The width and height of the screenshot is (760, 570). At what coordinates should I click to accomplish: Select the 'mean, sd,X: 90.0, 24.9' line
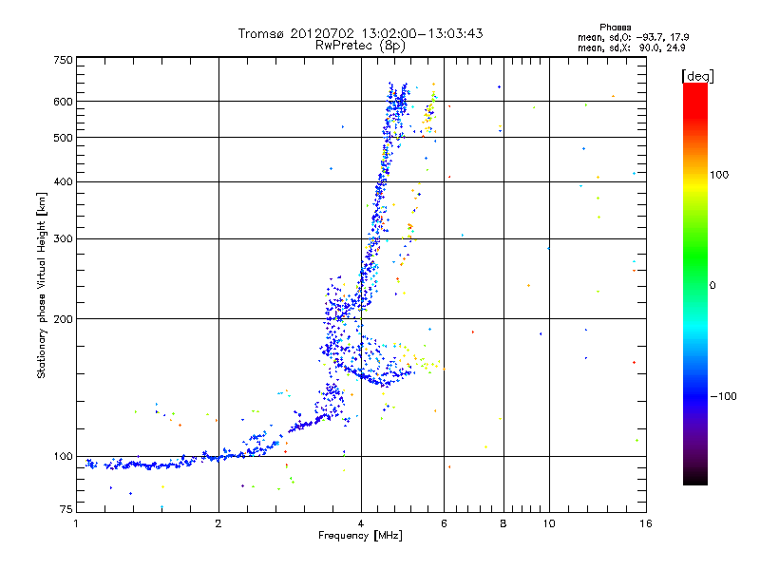[631, 47]
